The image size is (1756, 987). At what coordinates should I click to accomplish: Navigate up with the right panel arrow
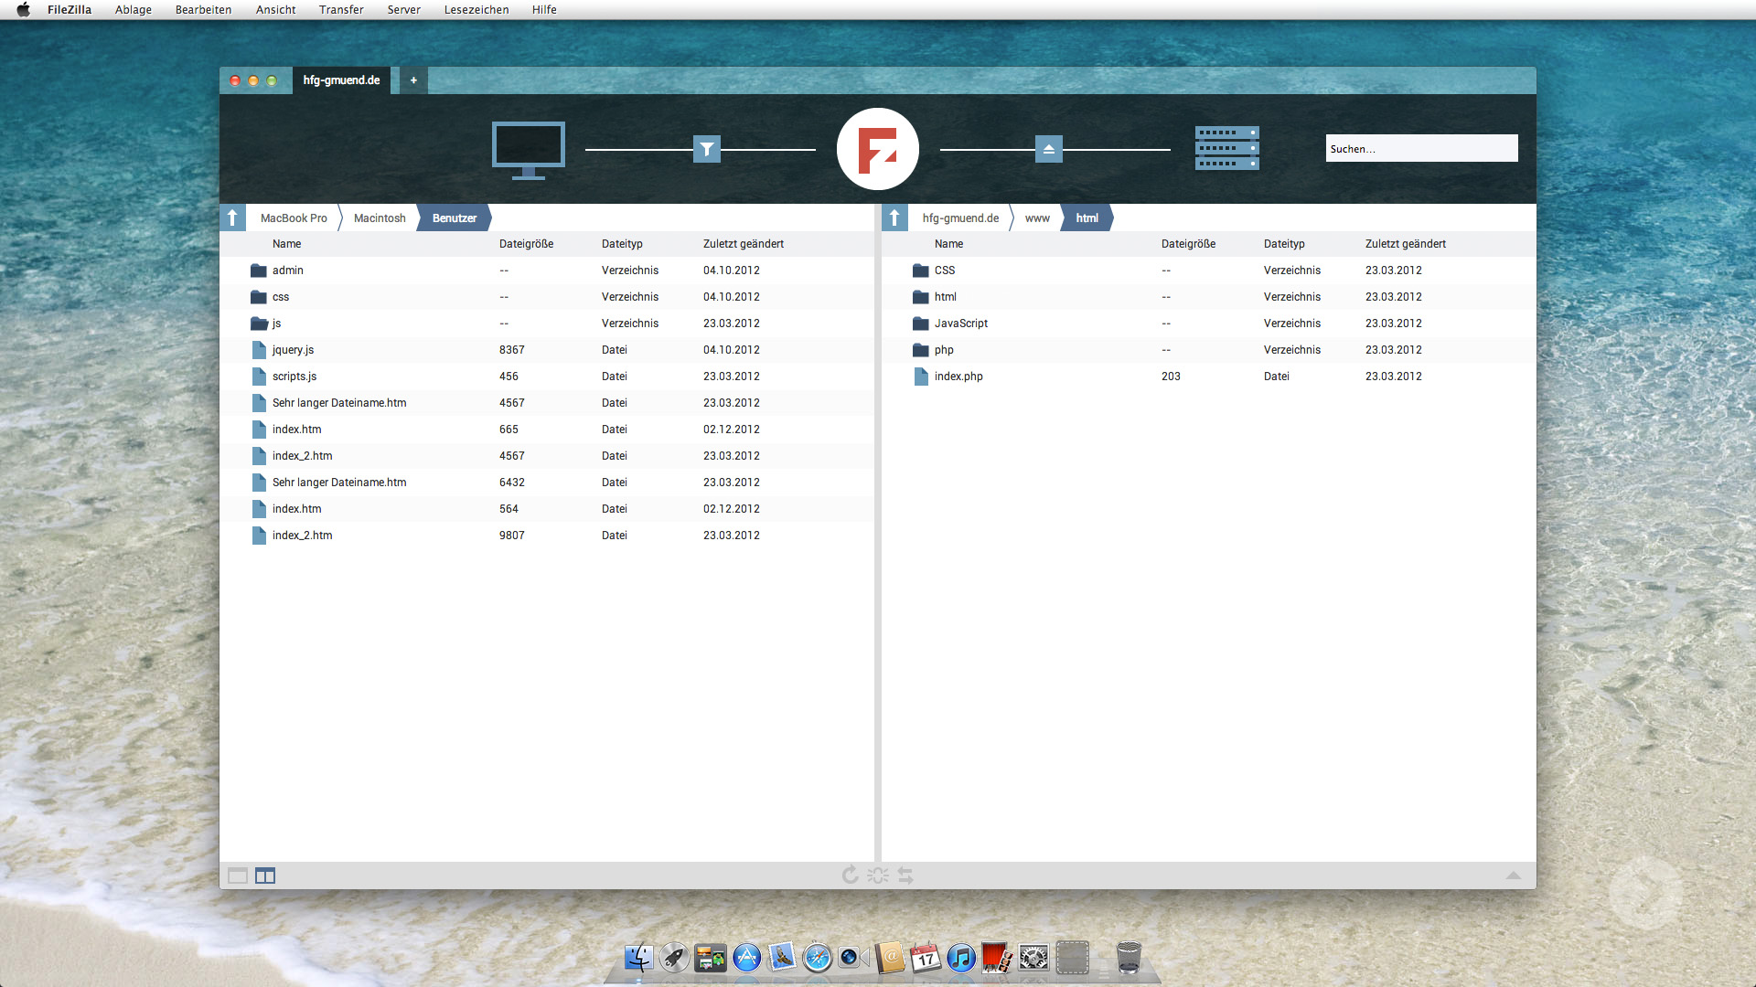click(894, 218)
